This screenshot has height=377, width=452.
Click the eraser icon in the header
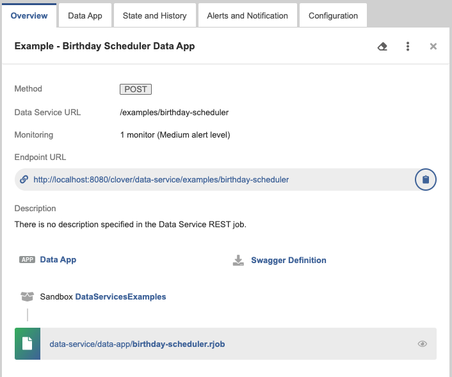pyautogui.click(x=382, y=47)
